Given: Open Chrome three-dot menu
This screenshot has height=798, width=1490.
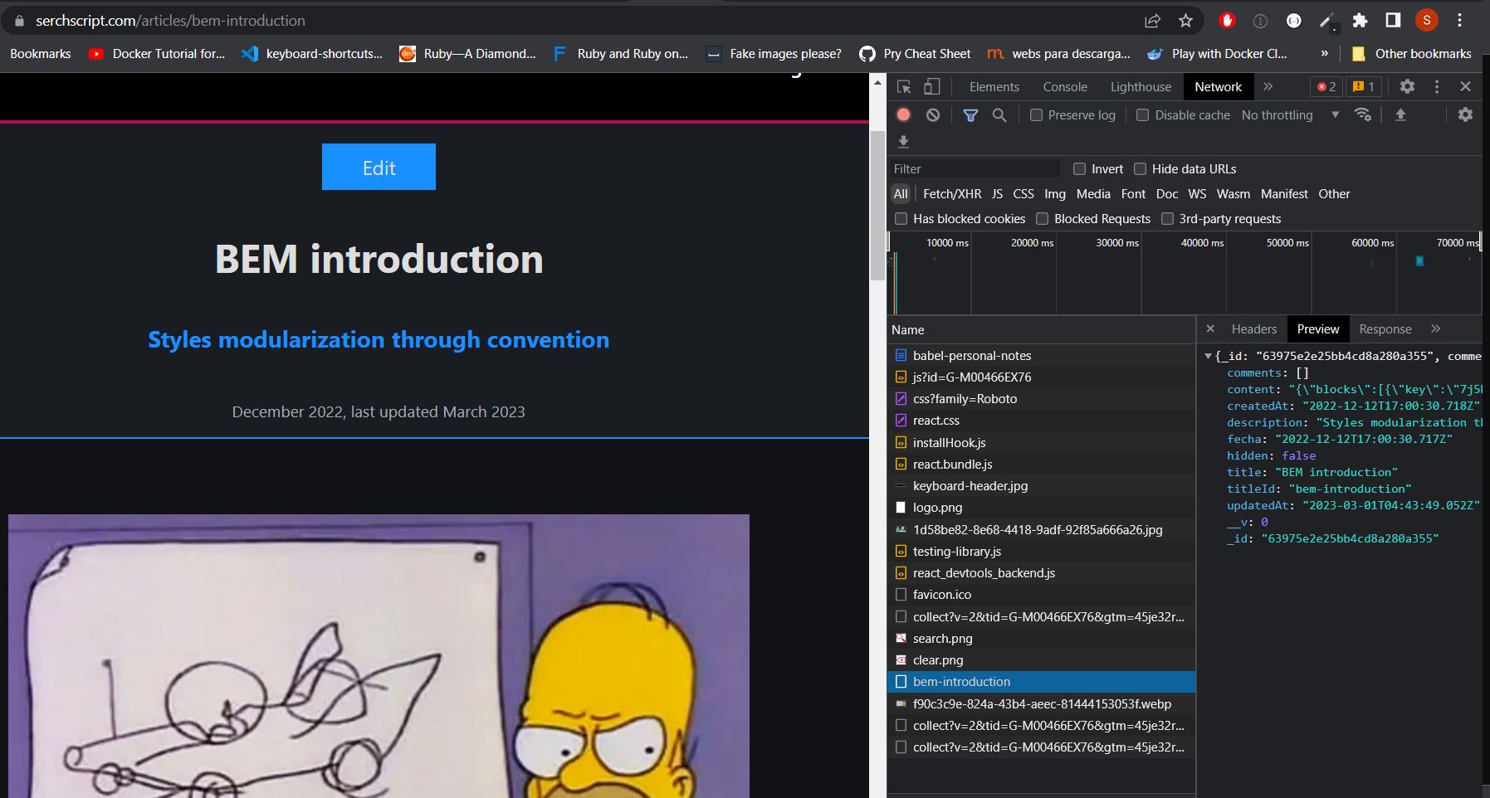Looking at the screenshot, I should click(x=1459, y=21).
